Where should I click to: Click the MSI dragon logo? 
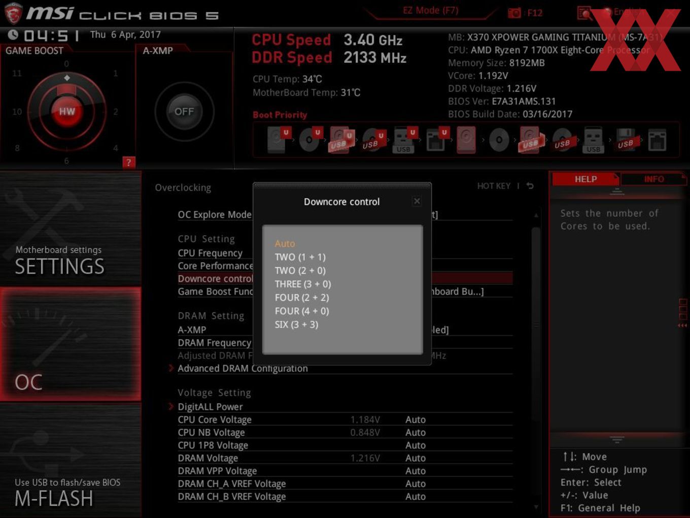click(13, 13)
